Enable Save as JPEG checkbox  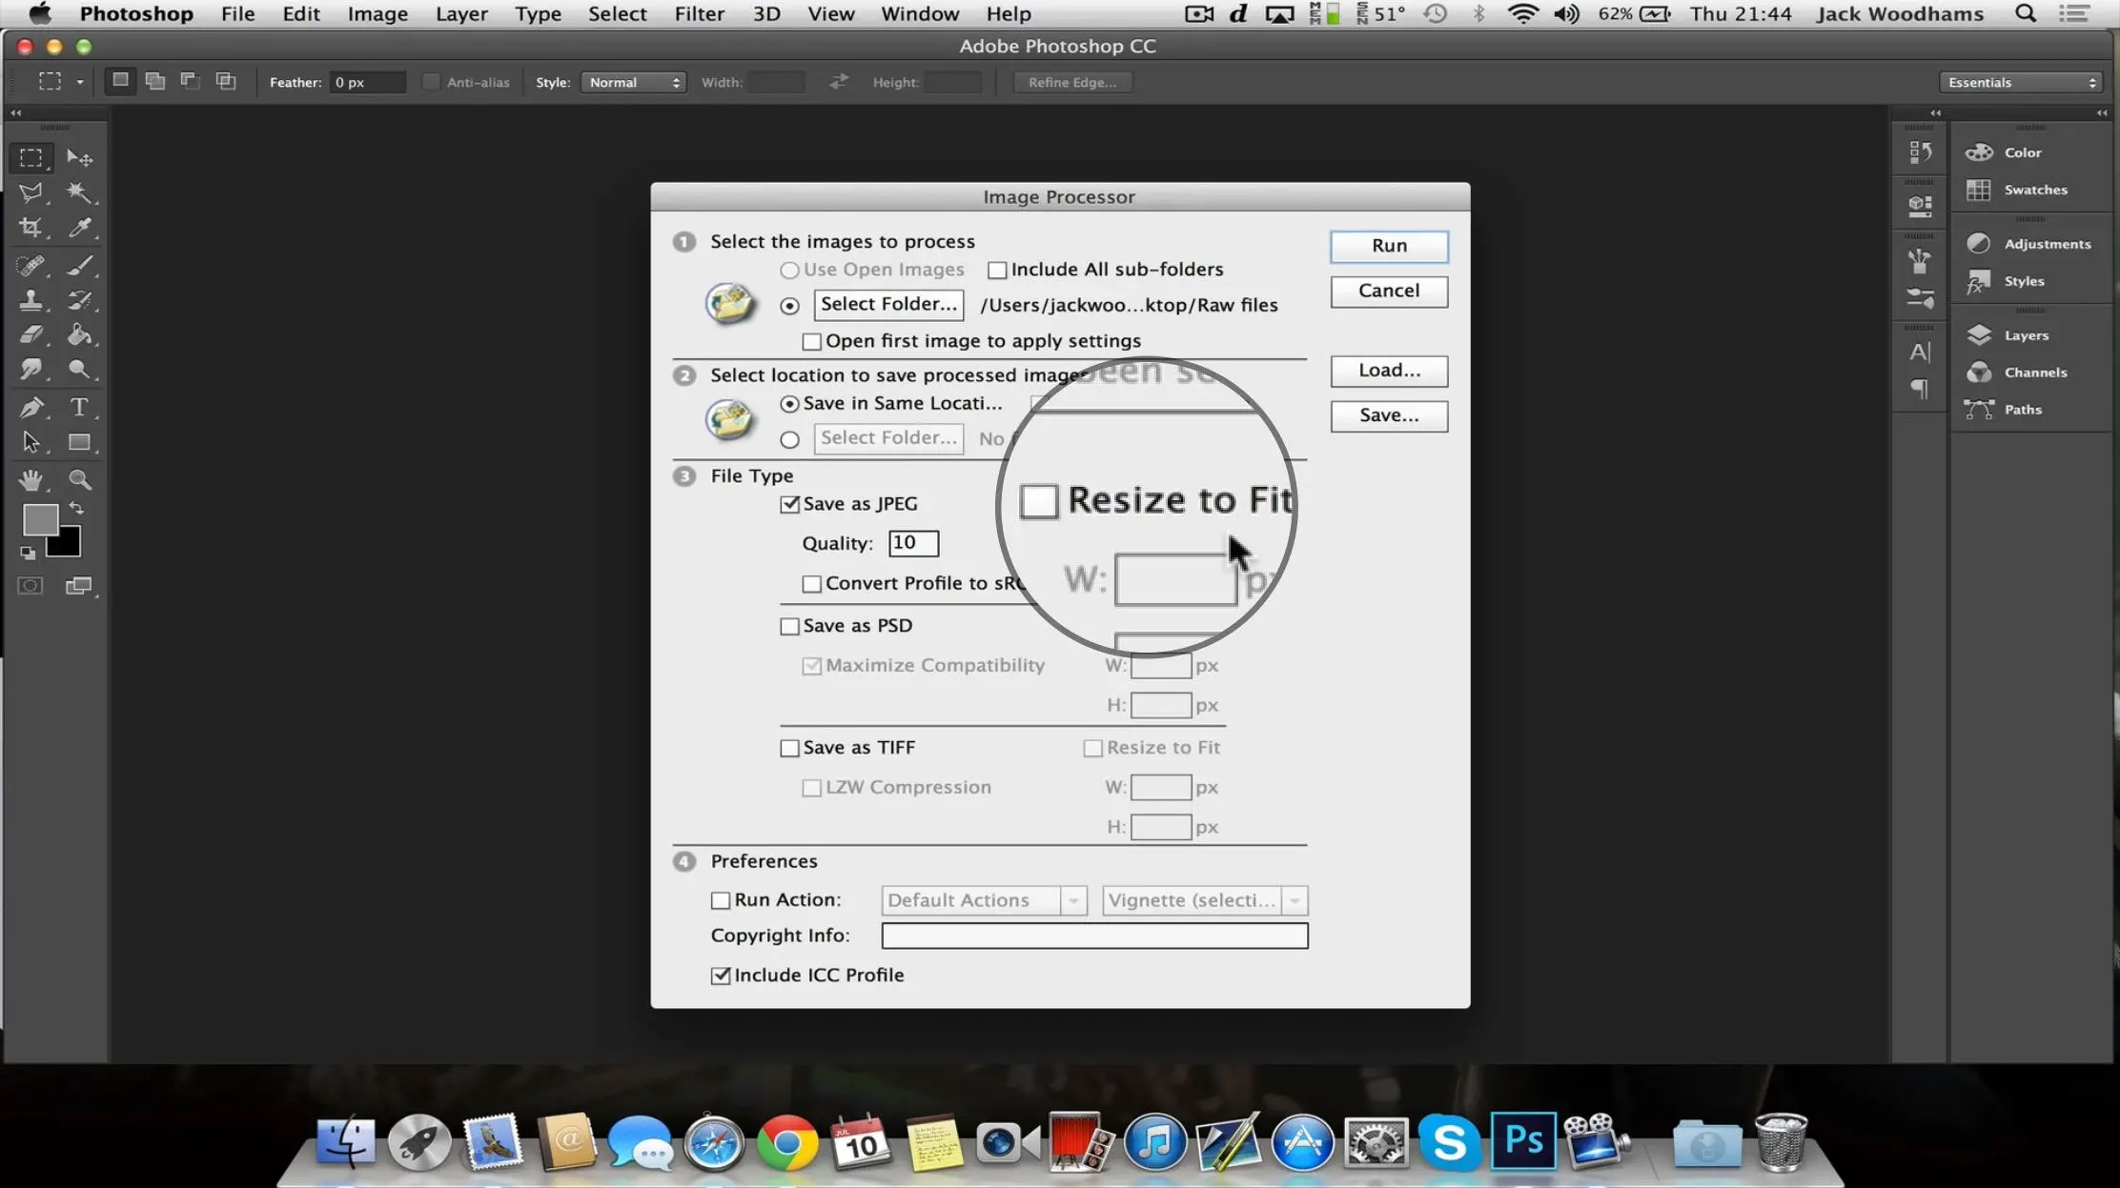pos(787,504)
